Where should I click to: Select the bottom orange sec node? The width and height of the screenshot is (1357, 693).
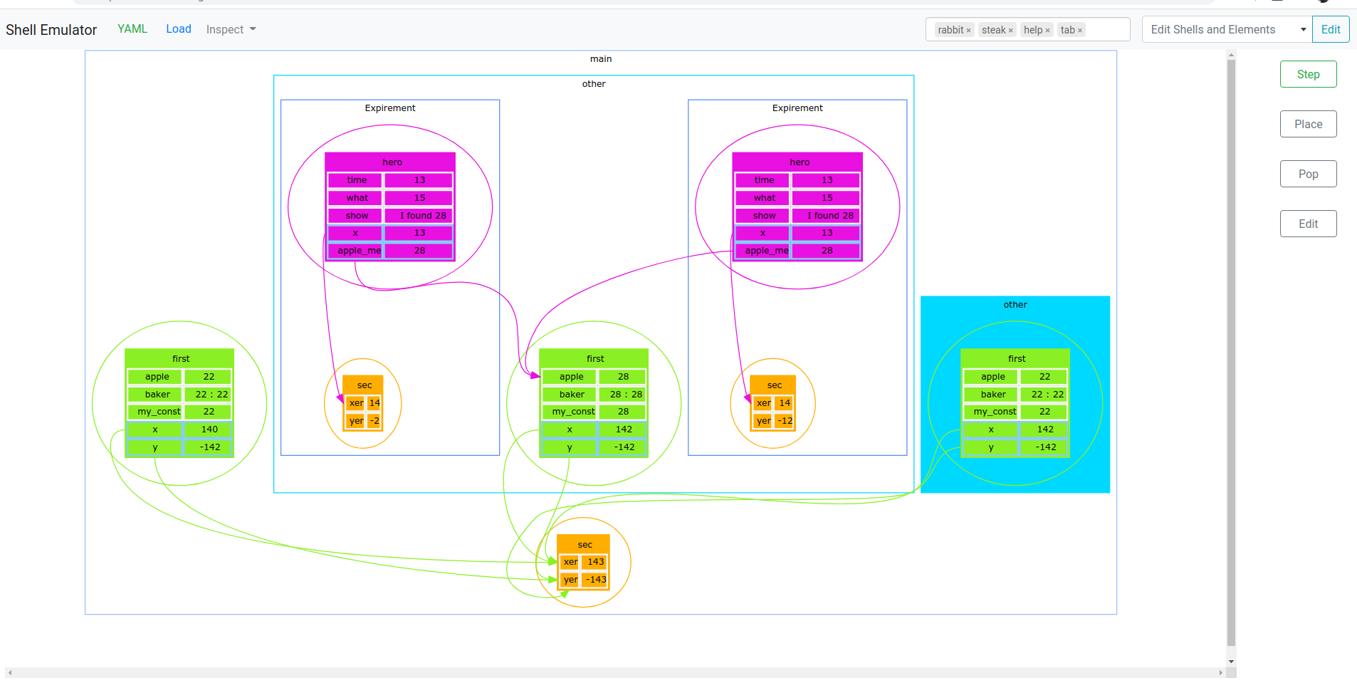[584, 562]
